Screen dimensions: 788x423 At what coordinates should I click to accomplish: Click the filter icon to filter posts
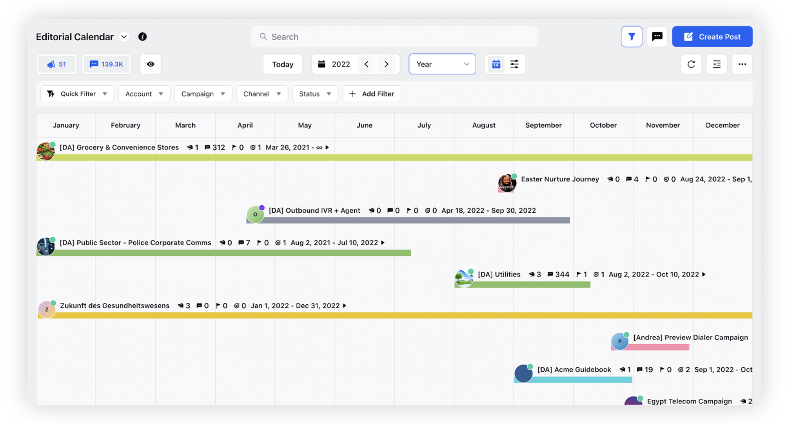click(x=631, y=36)
